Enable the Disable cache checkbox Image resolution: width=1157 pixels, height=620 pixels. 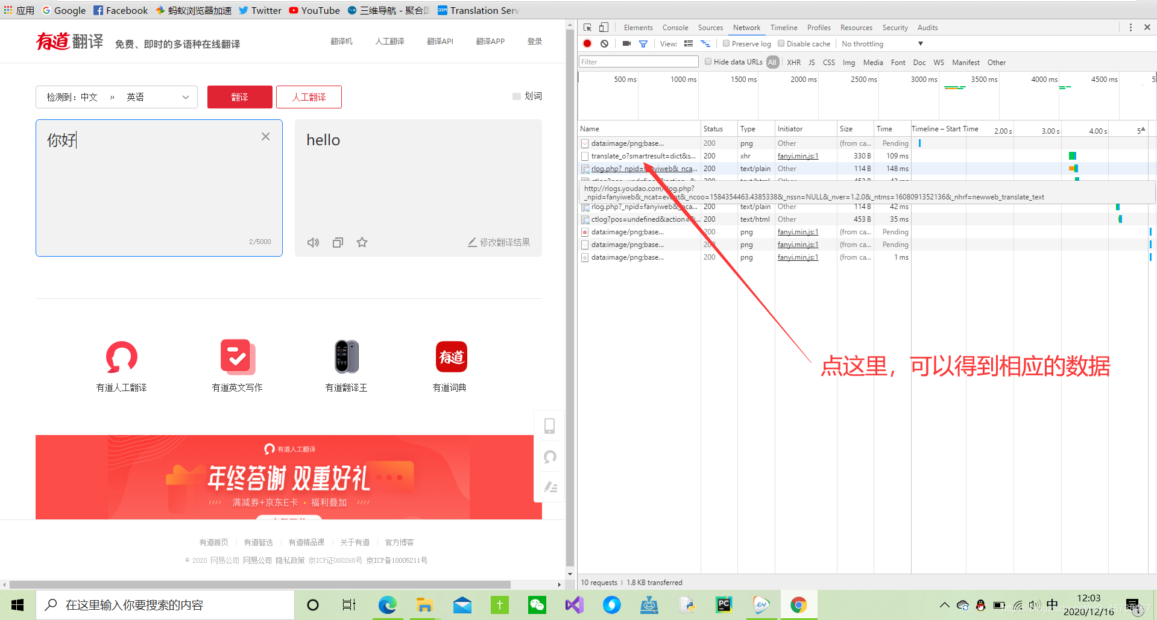pos(781,43)
